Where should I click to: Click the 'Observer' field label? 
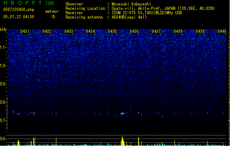click(74, 4)
